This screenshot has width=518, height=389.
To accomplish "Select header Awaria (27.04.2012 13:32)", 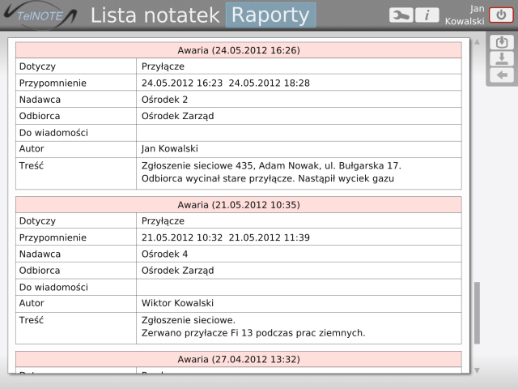I will 239,359.
